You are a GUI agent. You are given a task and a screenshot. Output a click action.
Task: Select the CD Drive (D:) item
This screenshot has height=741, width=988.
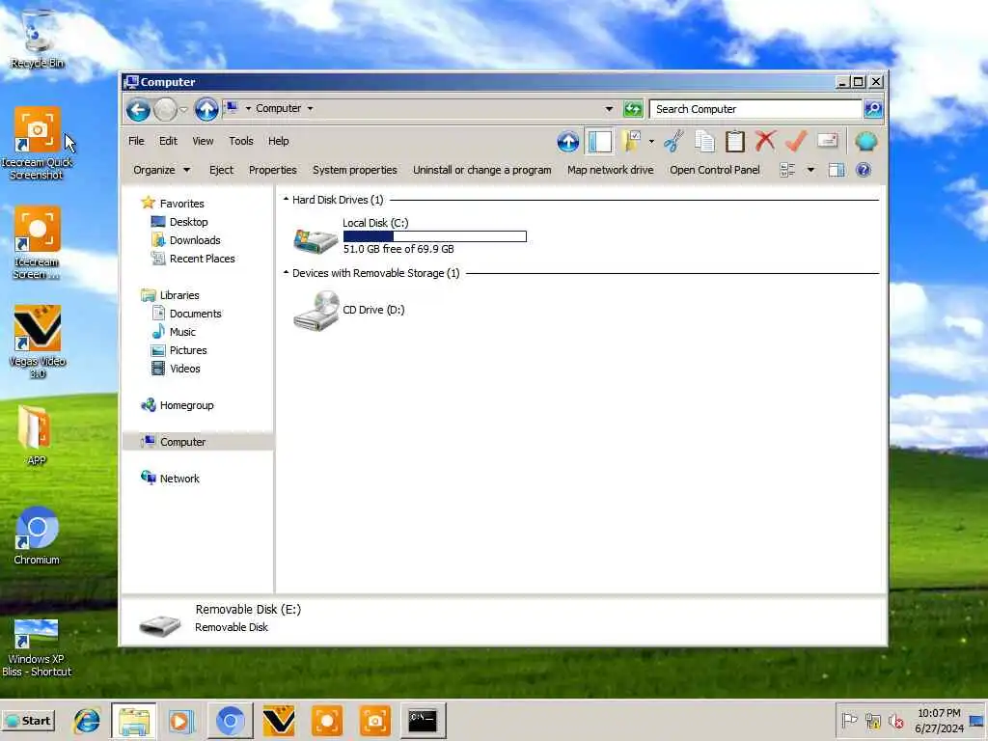pos(350,310)
